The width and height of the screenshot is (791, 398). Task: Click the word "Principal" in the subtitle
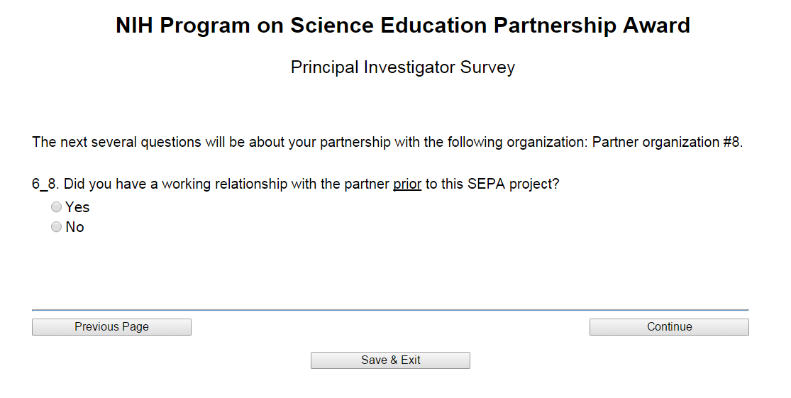pyautogui.click(x=325, y=68)
